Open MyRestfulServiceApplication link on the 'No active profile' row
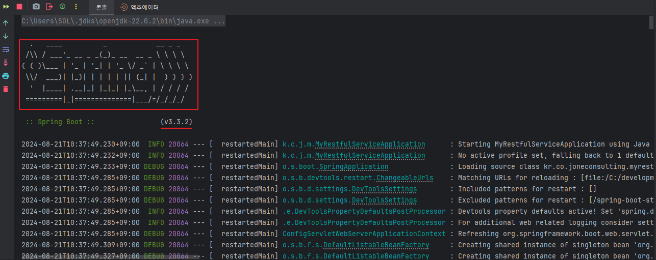The image size is (656, 260). point(370,156)
